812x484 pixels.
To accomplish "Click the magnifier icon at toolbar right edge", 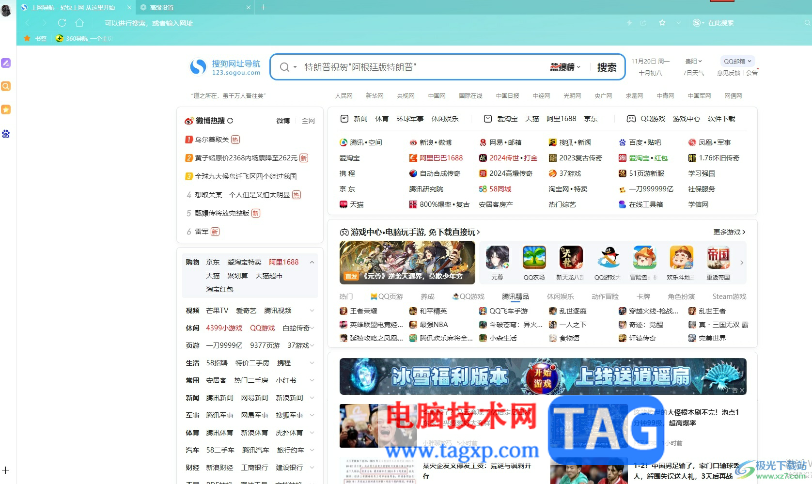I will coord(808,23).
